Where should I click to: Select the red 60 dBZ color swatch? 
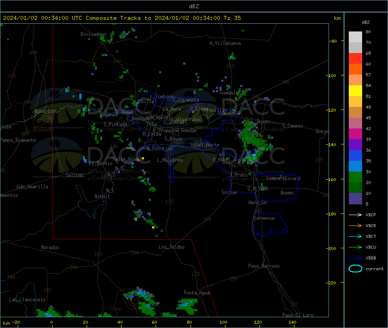(x=355, y=58)
